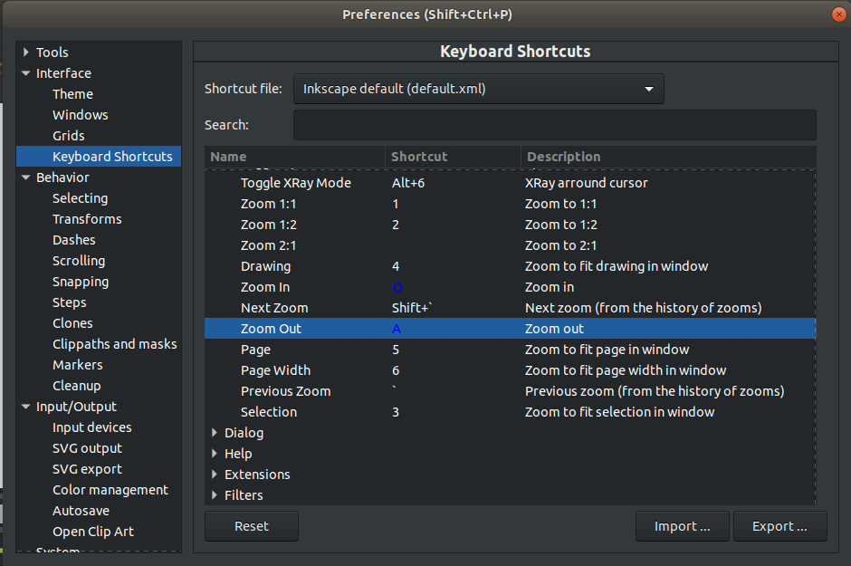The height and width of the screenshot is (566, 851).
Task: Collapse the Behavior tree section
Action: (x=26, y=177)
